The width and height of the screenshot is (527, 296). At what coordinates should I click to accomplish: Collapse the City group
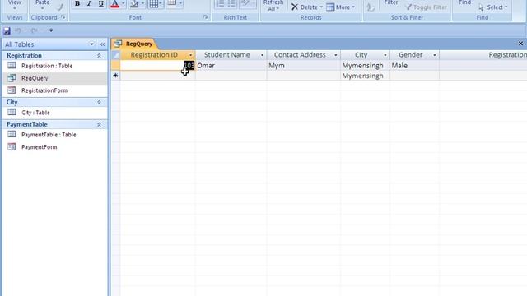pos(99,102)
